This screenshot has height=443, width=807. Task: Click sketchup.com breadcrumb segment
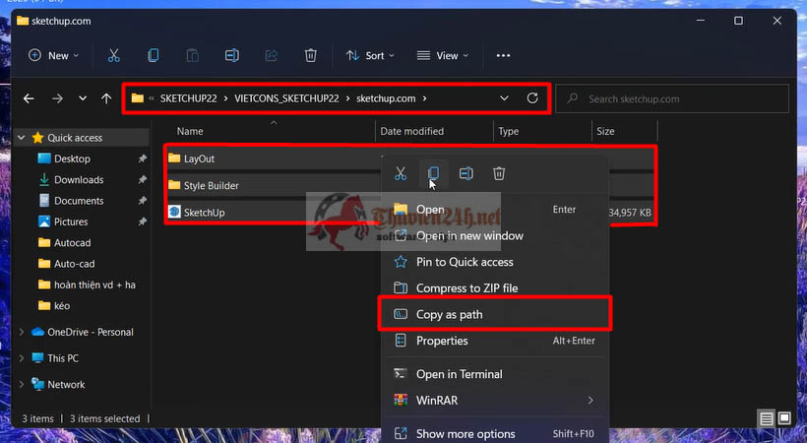tap(386, 98)
